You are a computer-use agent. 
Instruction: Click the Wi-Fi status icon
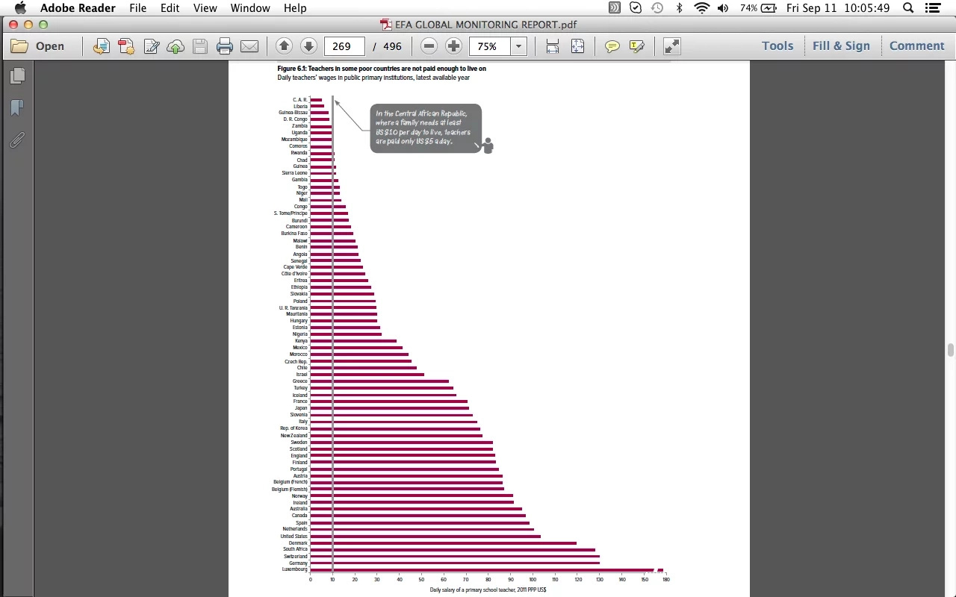tap(701, 8)
